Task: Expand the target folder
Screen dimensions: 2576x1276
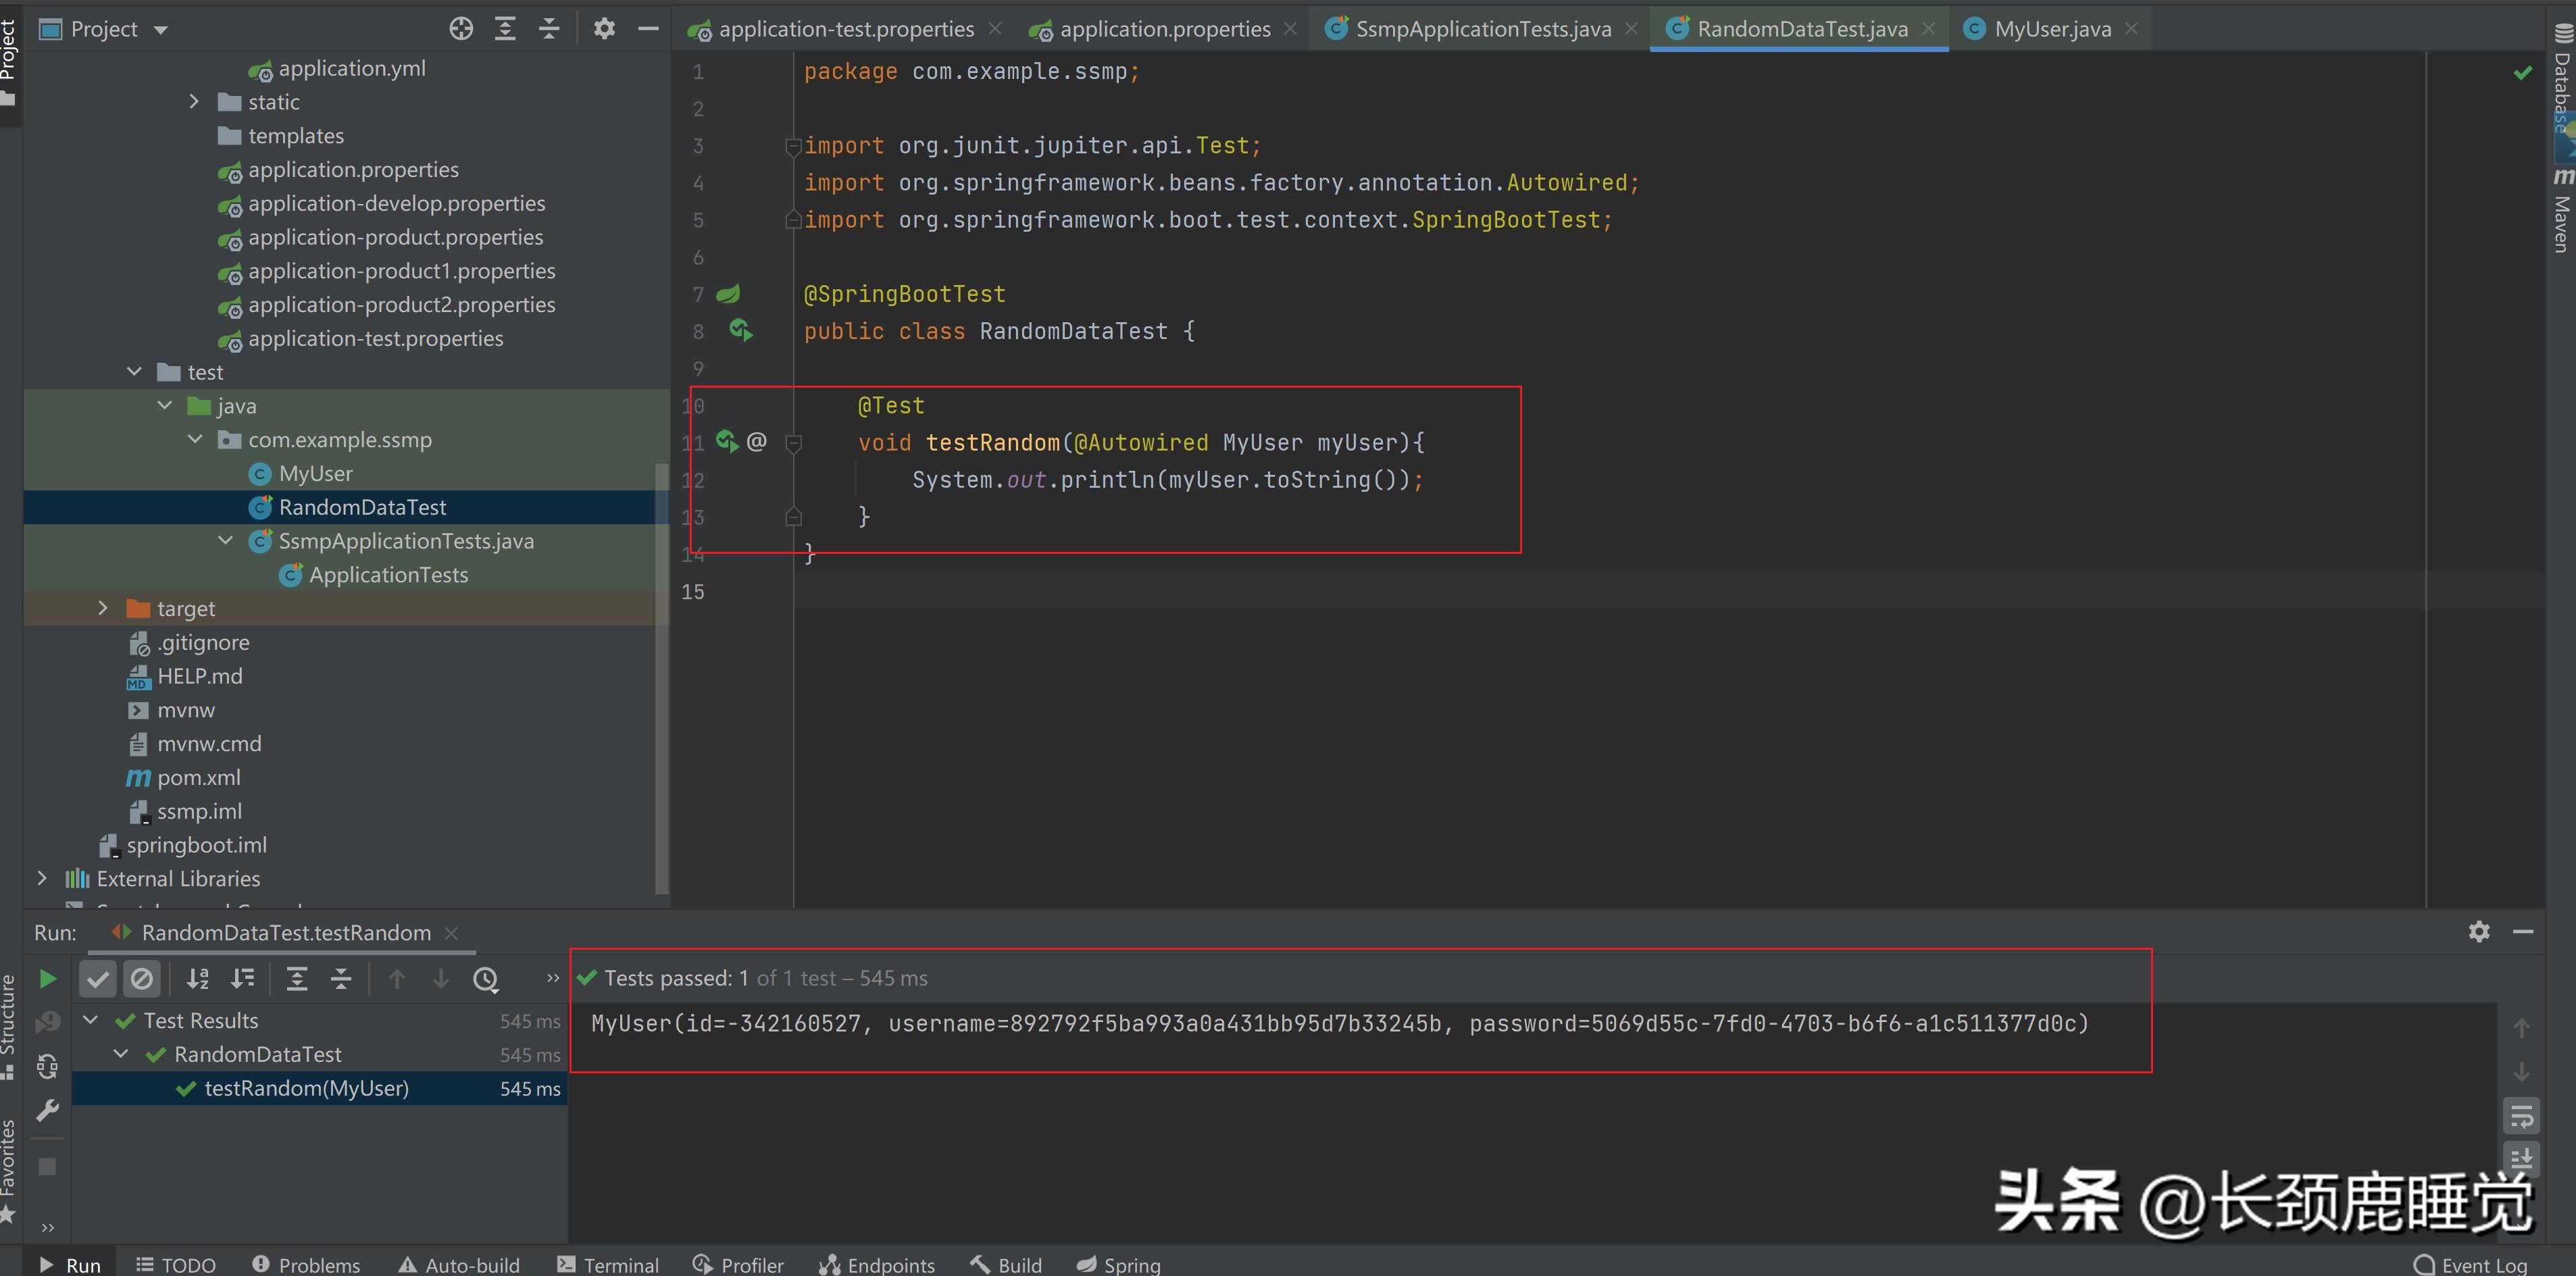Action: [102, 608]
